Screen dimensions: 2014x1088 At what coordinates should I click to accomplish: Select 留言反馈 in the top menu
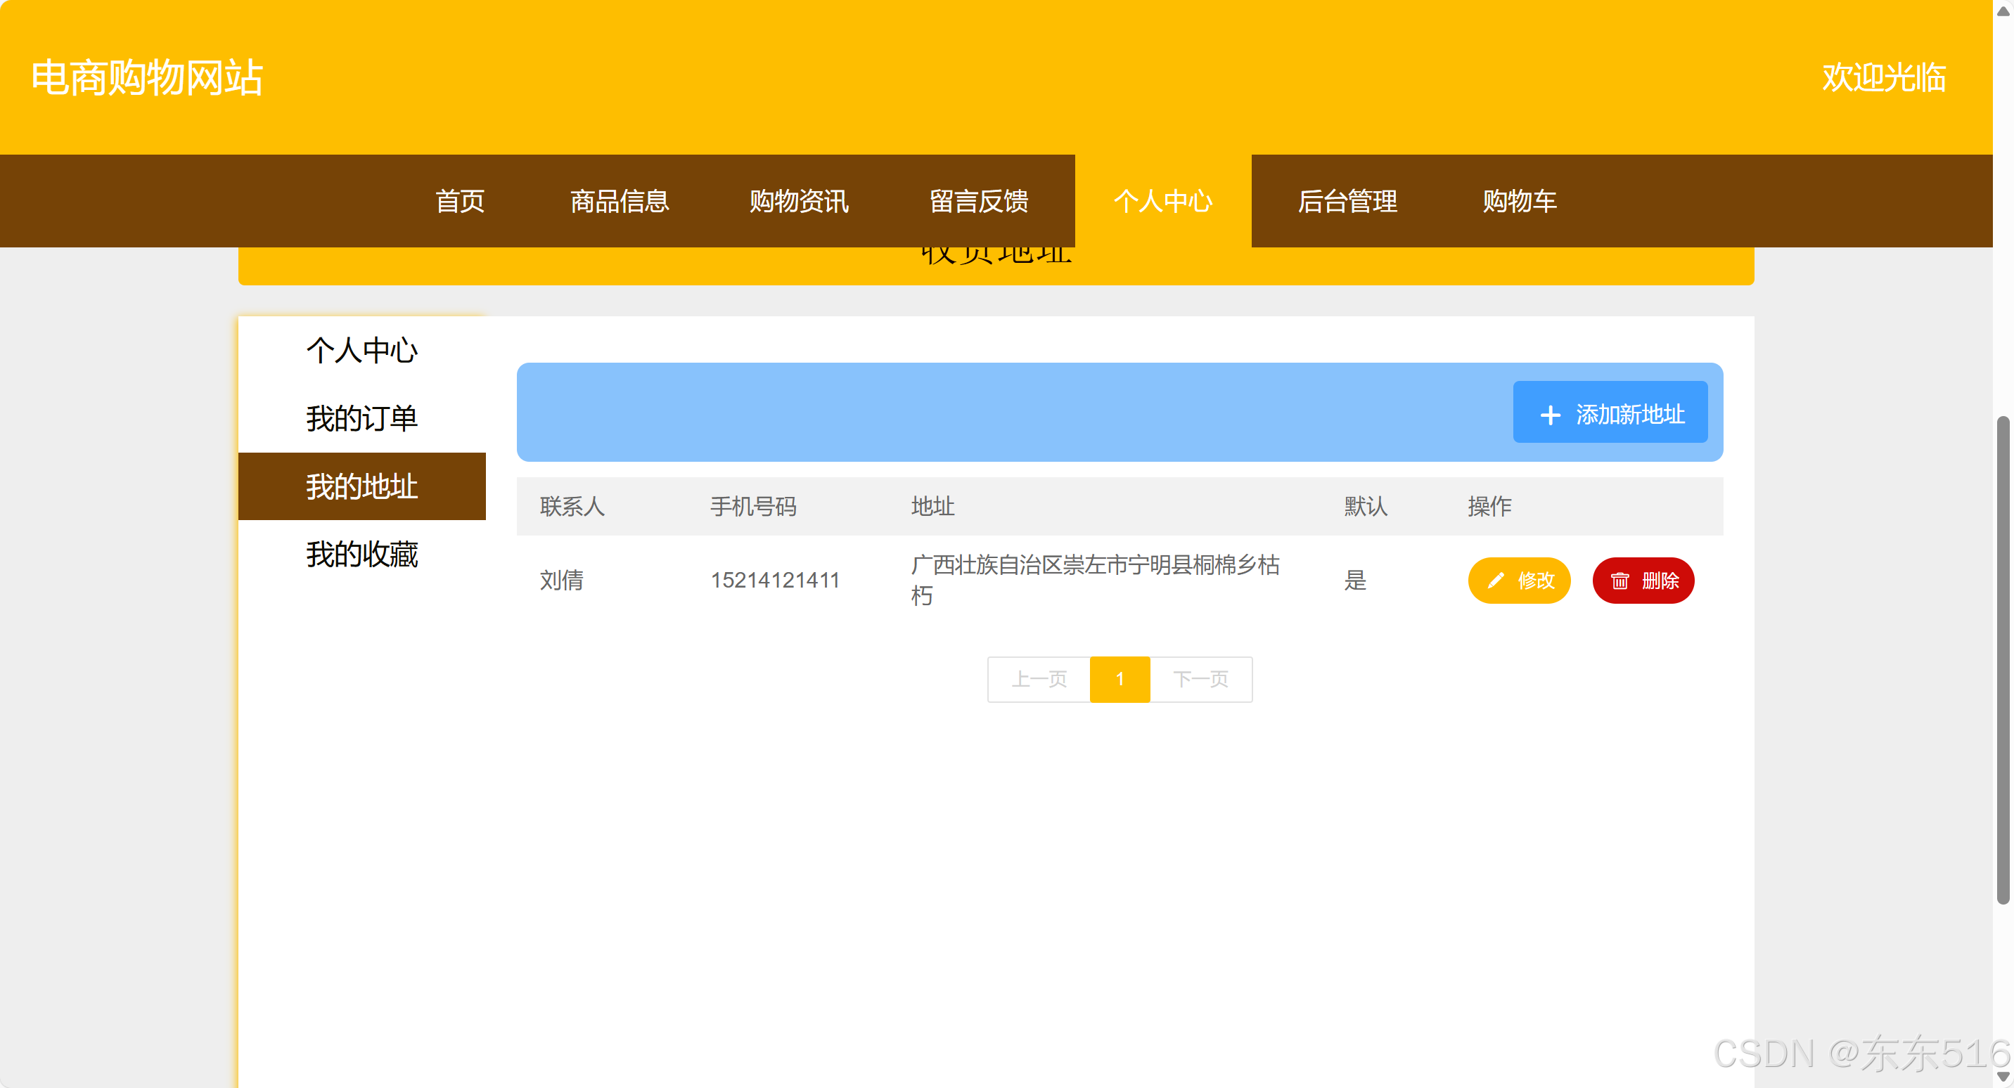pos(978,201)
